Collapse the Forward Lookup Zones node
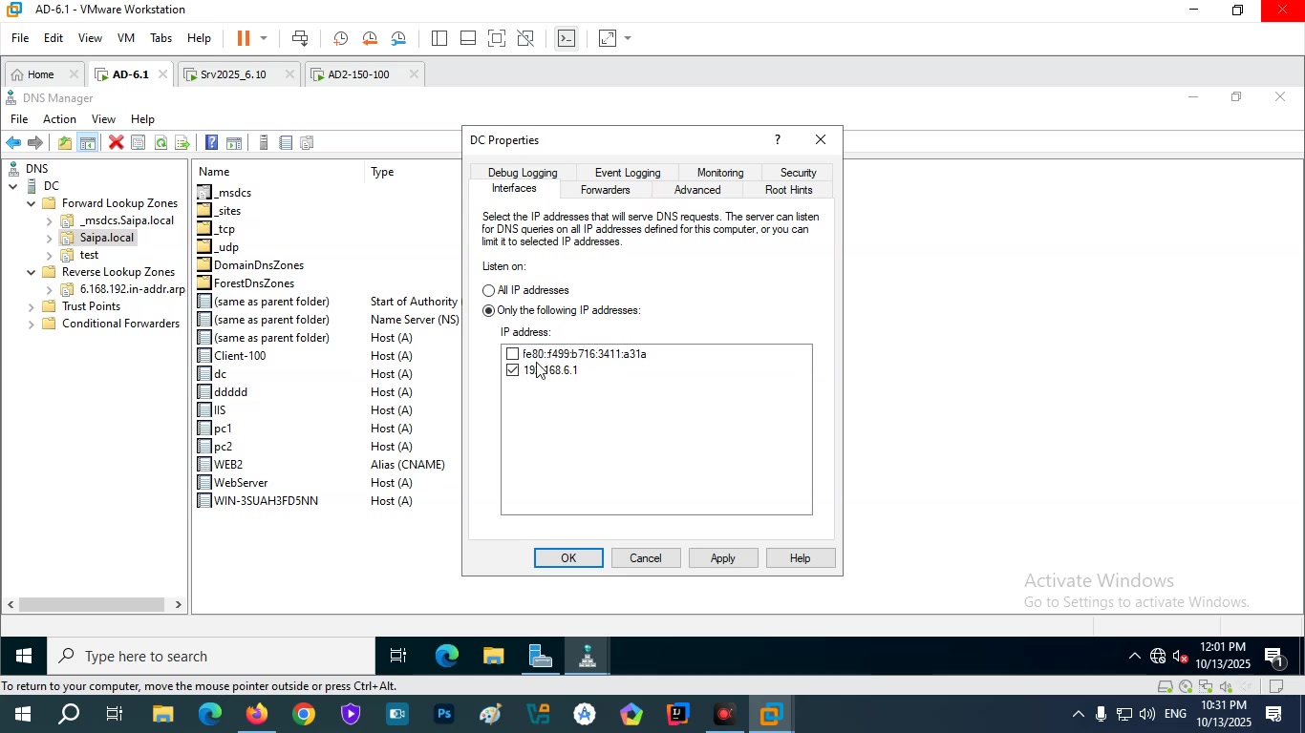Screen dimensions: 1305x733 coord(32,204)
